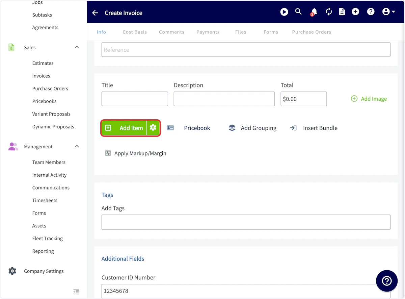The image size is (405, 299).
Task: Open Assets in sidebar
Action: [x=39, y=226]
